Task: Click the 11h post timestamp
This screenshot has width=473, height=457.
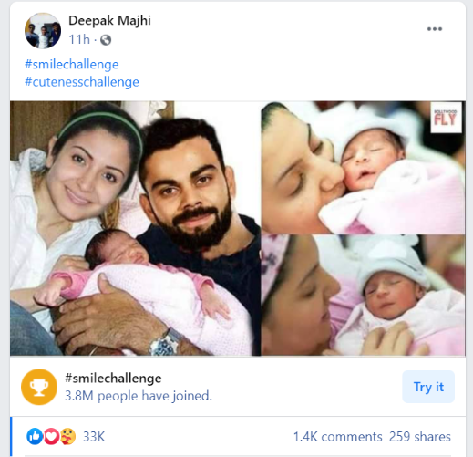Action: (x=79, y=39)
